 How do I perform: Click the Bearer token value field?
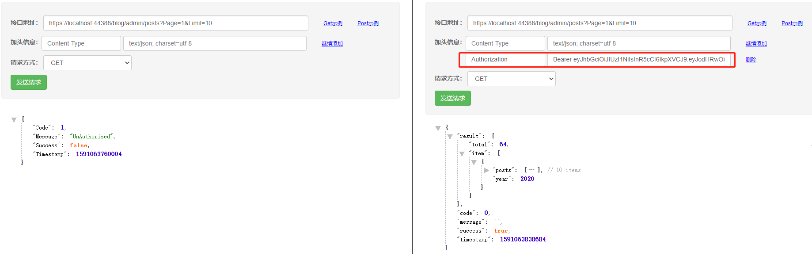[x=638, y=59]
